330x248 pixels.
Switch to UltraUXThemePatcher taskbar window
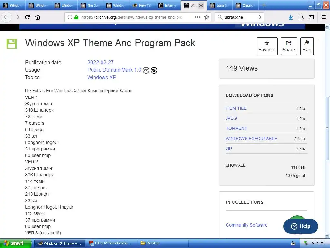(x=112, y=243)
